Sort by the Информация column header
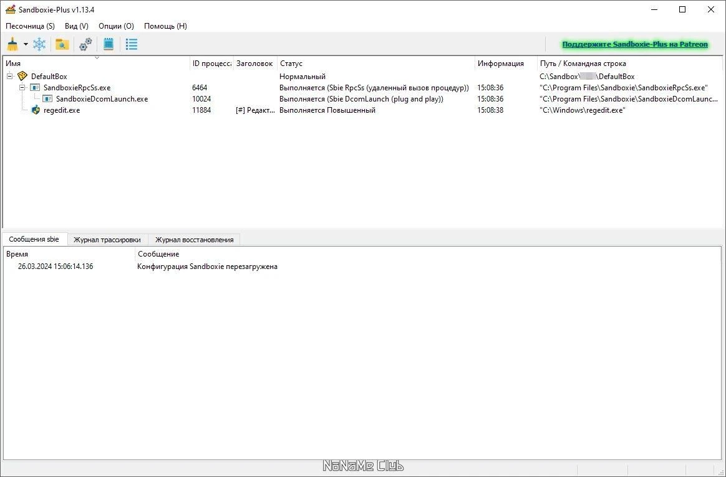Screen dimensions: 726x477 506,64
